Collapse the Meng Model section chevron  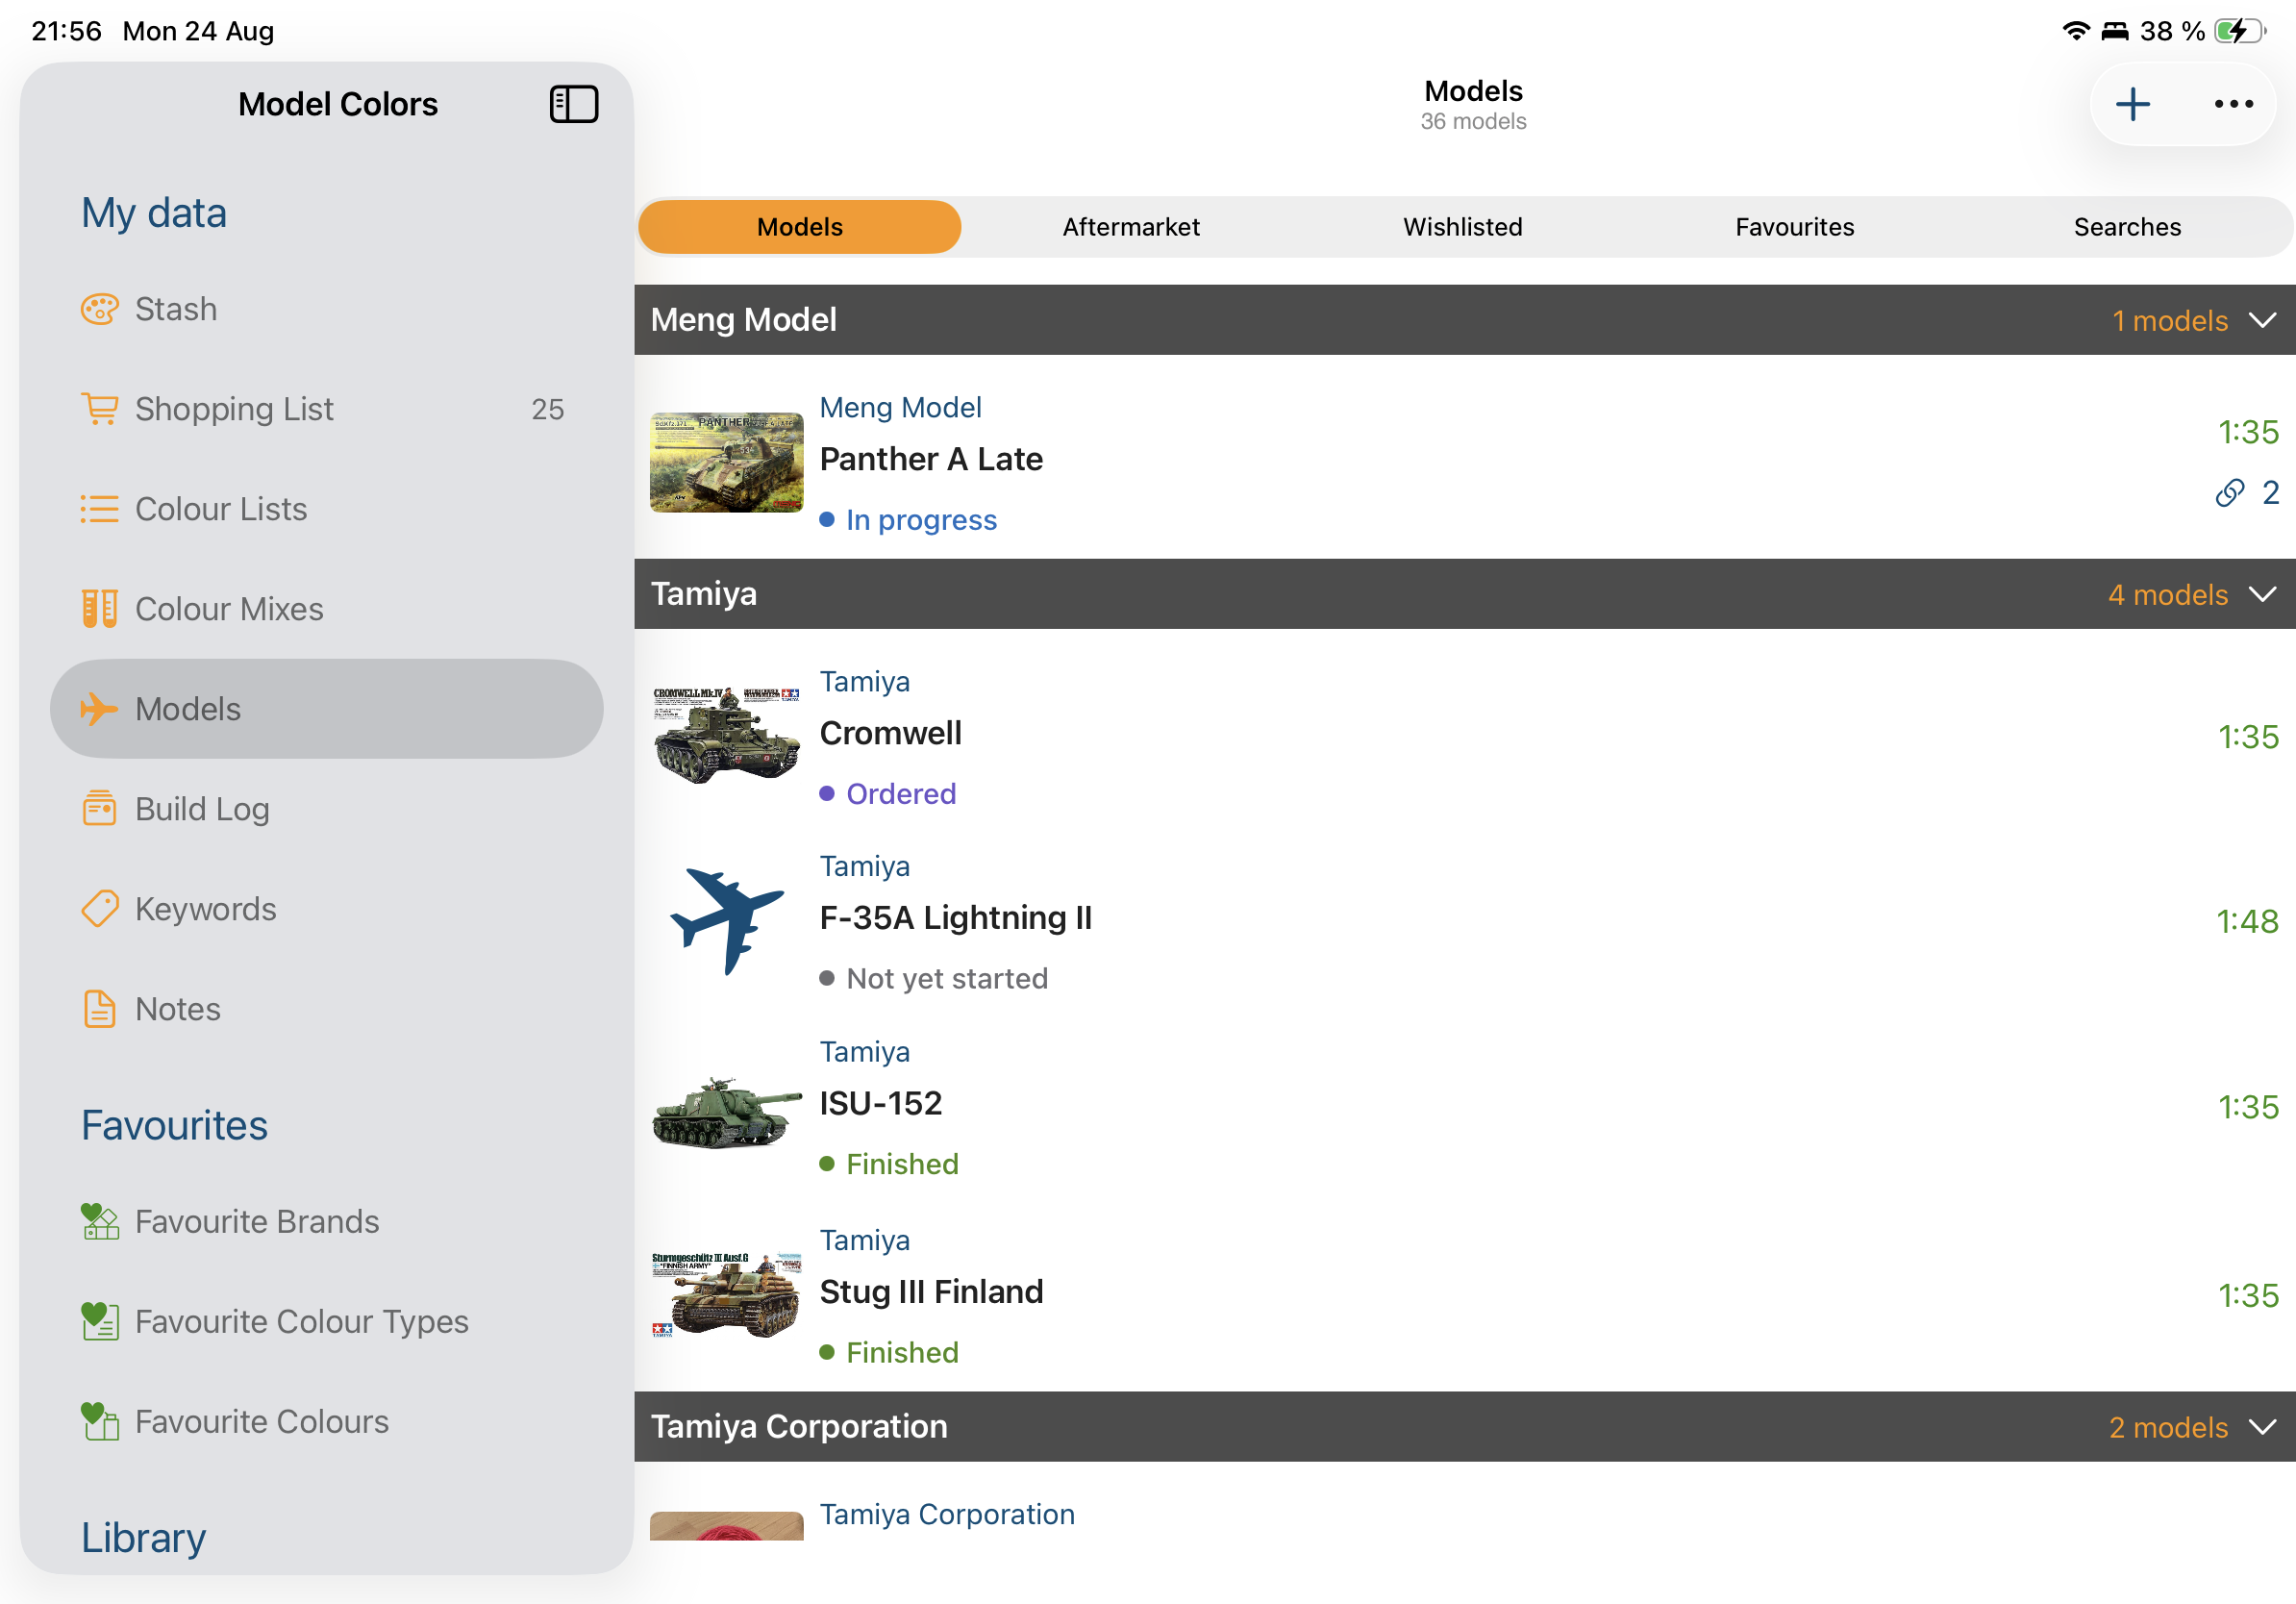2263,320
